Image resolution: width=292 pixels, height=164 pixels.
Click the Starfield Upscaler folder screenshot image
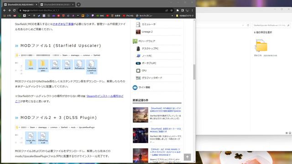(58, 64)
